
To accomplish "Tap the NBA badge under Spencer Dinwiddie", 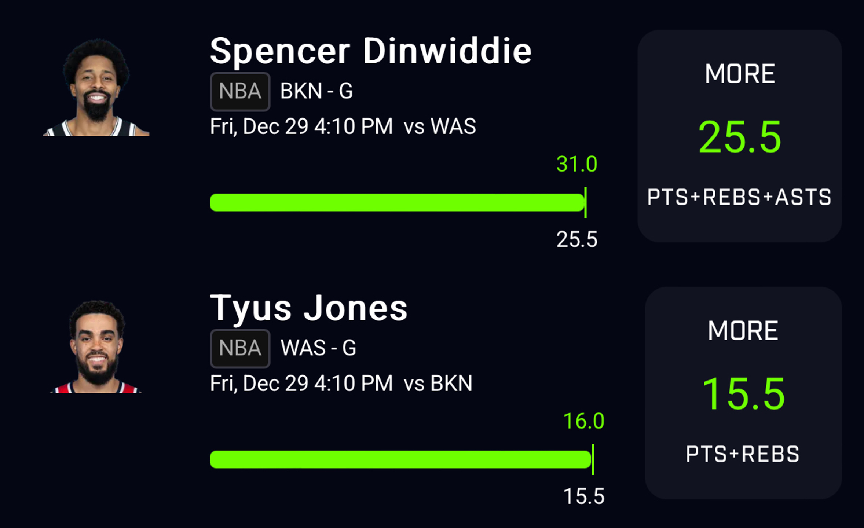I will pos(240,91).
